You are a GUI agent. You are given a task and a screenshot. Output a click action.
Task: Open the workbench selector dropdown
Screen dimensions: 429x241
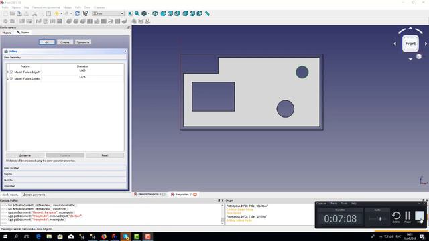108,13
